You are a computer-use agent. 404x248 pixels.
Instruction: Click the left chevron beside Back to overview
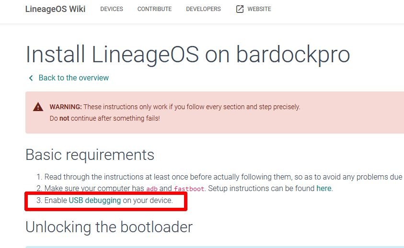[31, 78]
